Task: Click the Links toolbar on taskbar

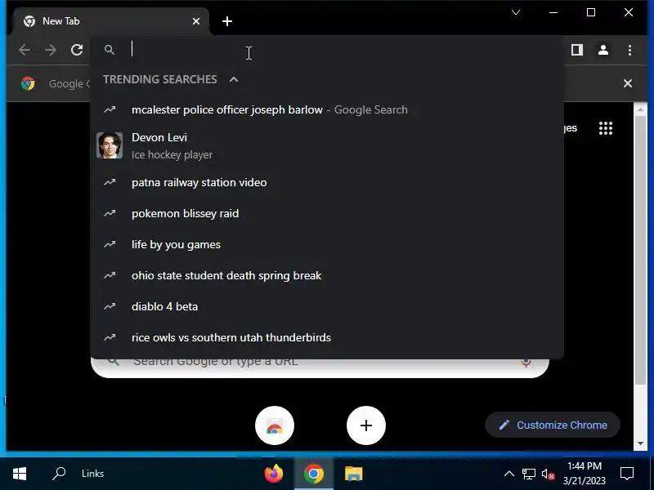Action: tap(92, 474)
